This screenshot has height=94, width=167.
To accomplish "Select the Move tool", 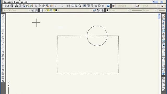I will coord(163,34).
